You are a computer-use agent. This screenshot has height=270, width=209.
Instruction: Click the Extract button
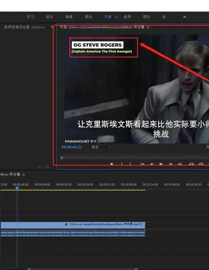pyautogui.click(x=201, y=164)
